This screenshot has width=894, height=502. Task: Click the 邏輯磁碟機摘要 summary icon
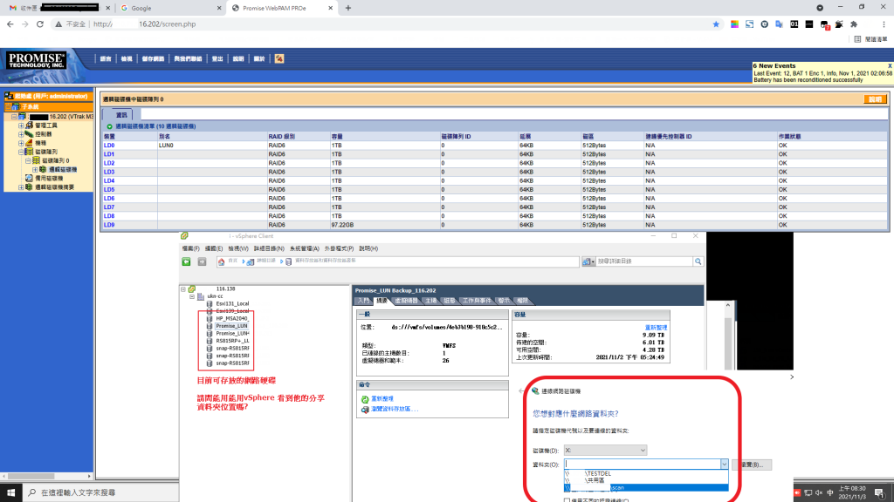(x=29, y=187)
